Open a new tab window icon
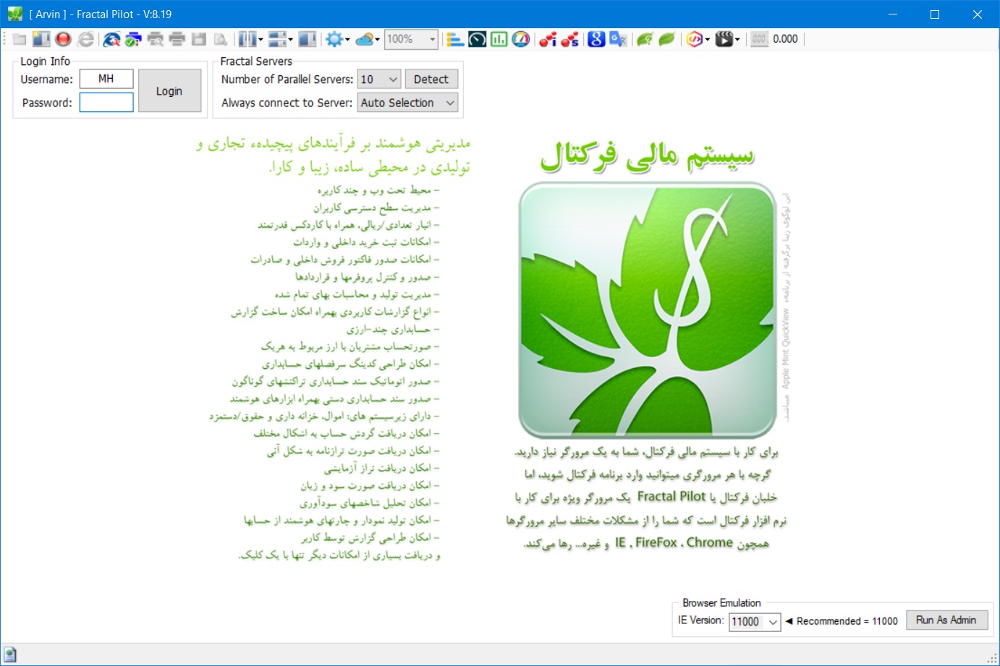Screen dimensions: 1000x666 [x=41, y=39]
